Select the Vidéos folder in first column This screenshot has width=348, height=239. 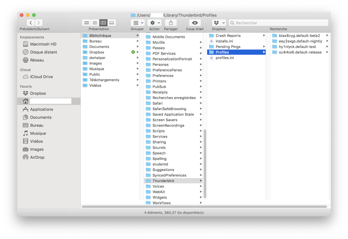[x=110, y=85]
